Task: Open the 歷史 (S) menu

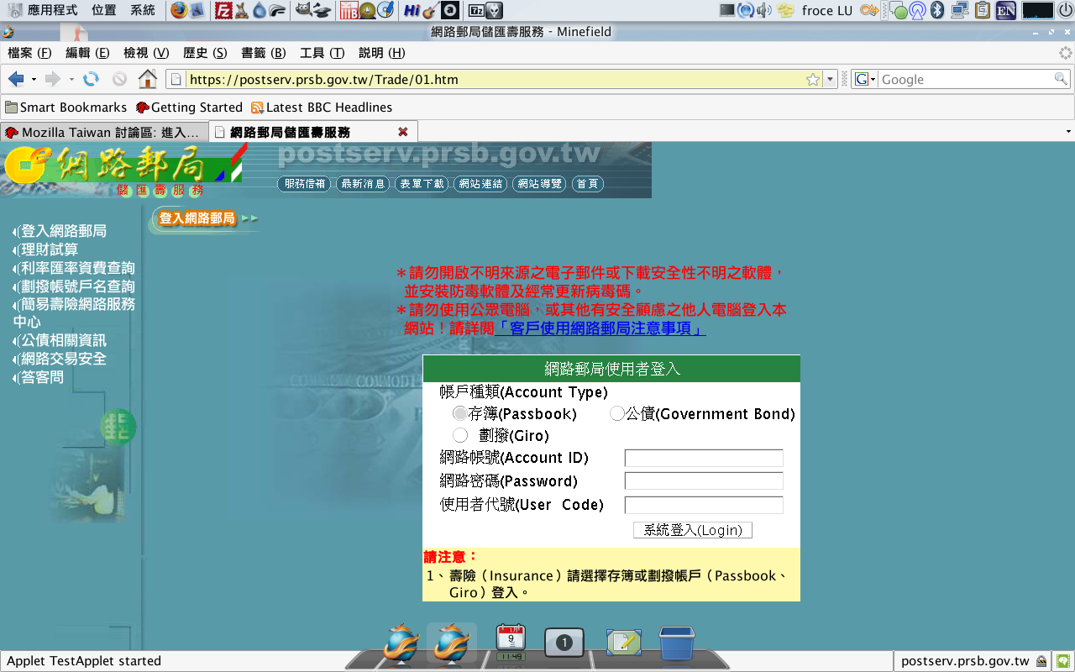Action: point(205,53)
